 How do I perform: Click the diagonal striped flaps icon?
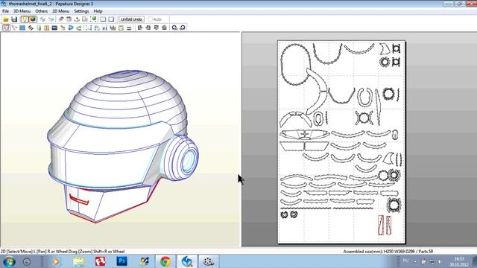tap(31, 28)
